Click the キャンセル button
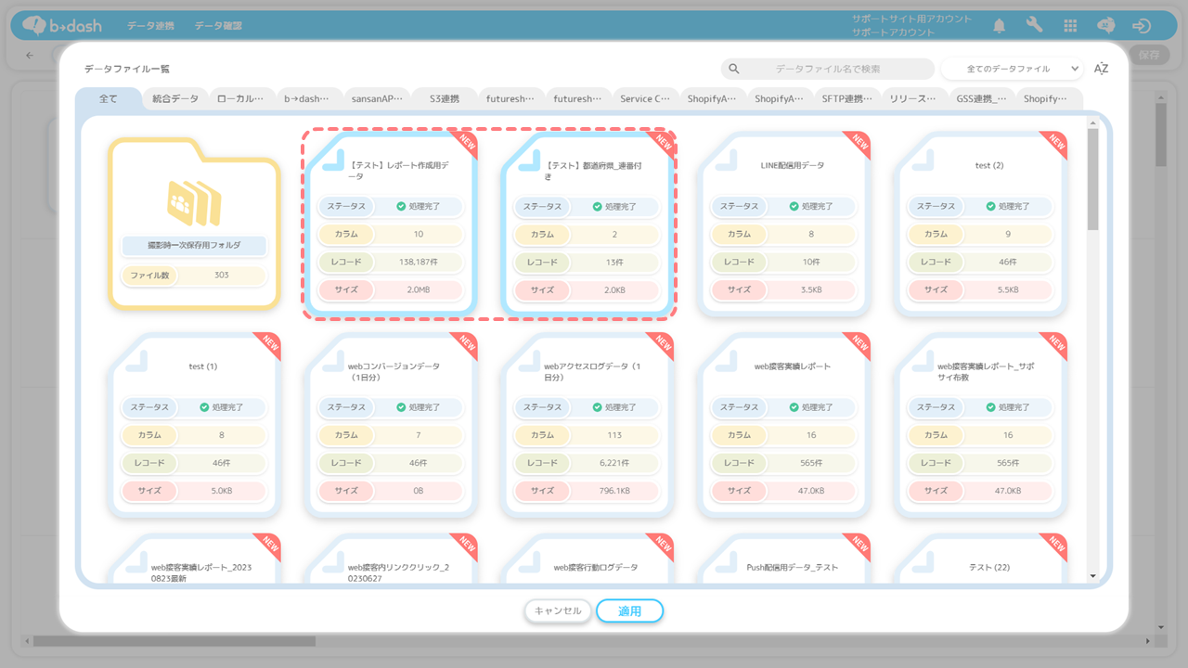Screen dimensions: 1188x668 click(x=558, y=610)
